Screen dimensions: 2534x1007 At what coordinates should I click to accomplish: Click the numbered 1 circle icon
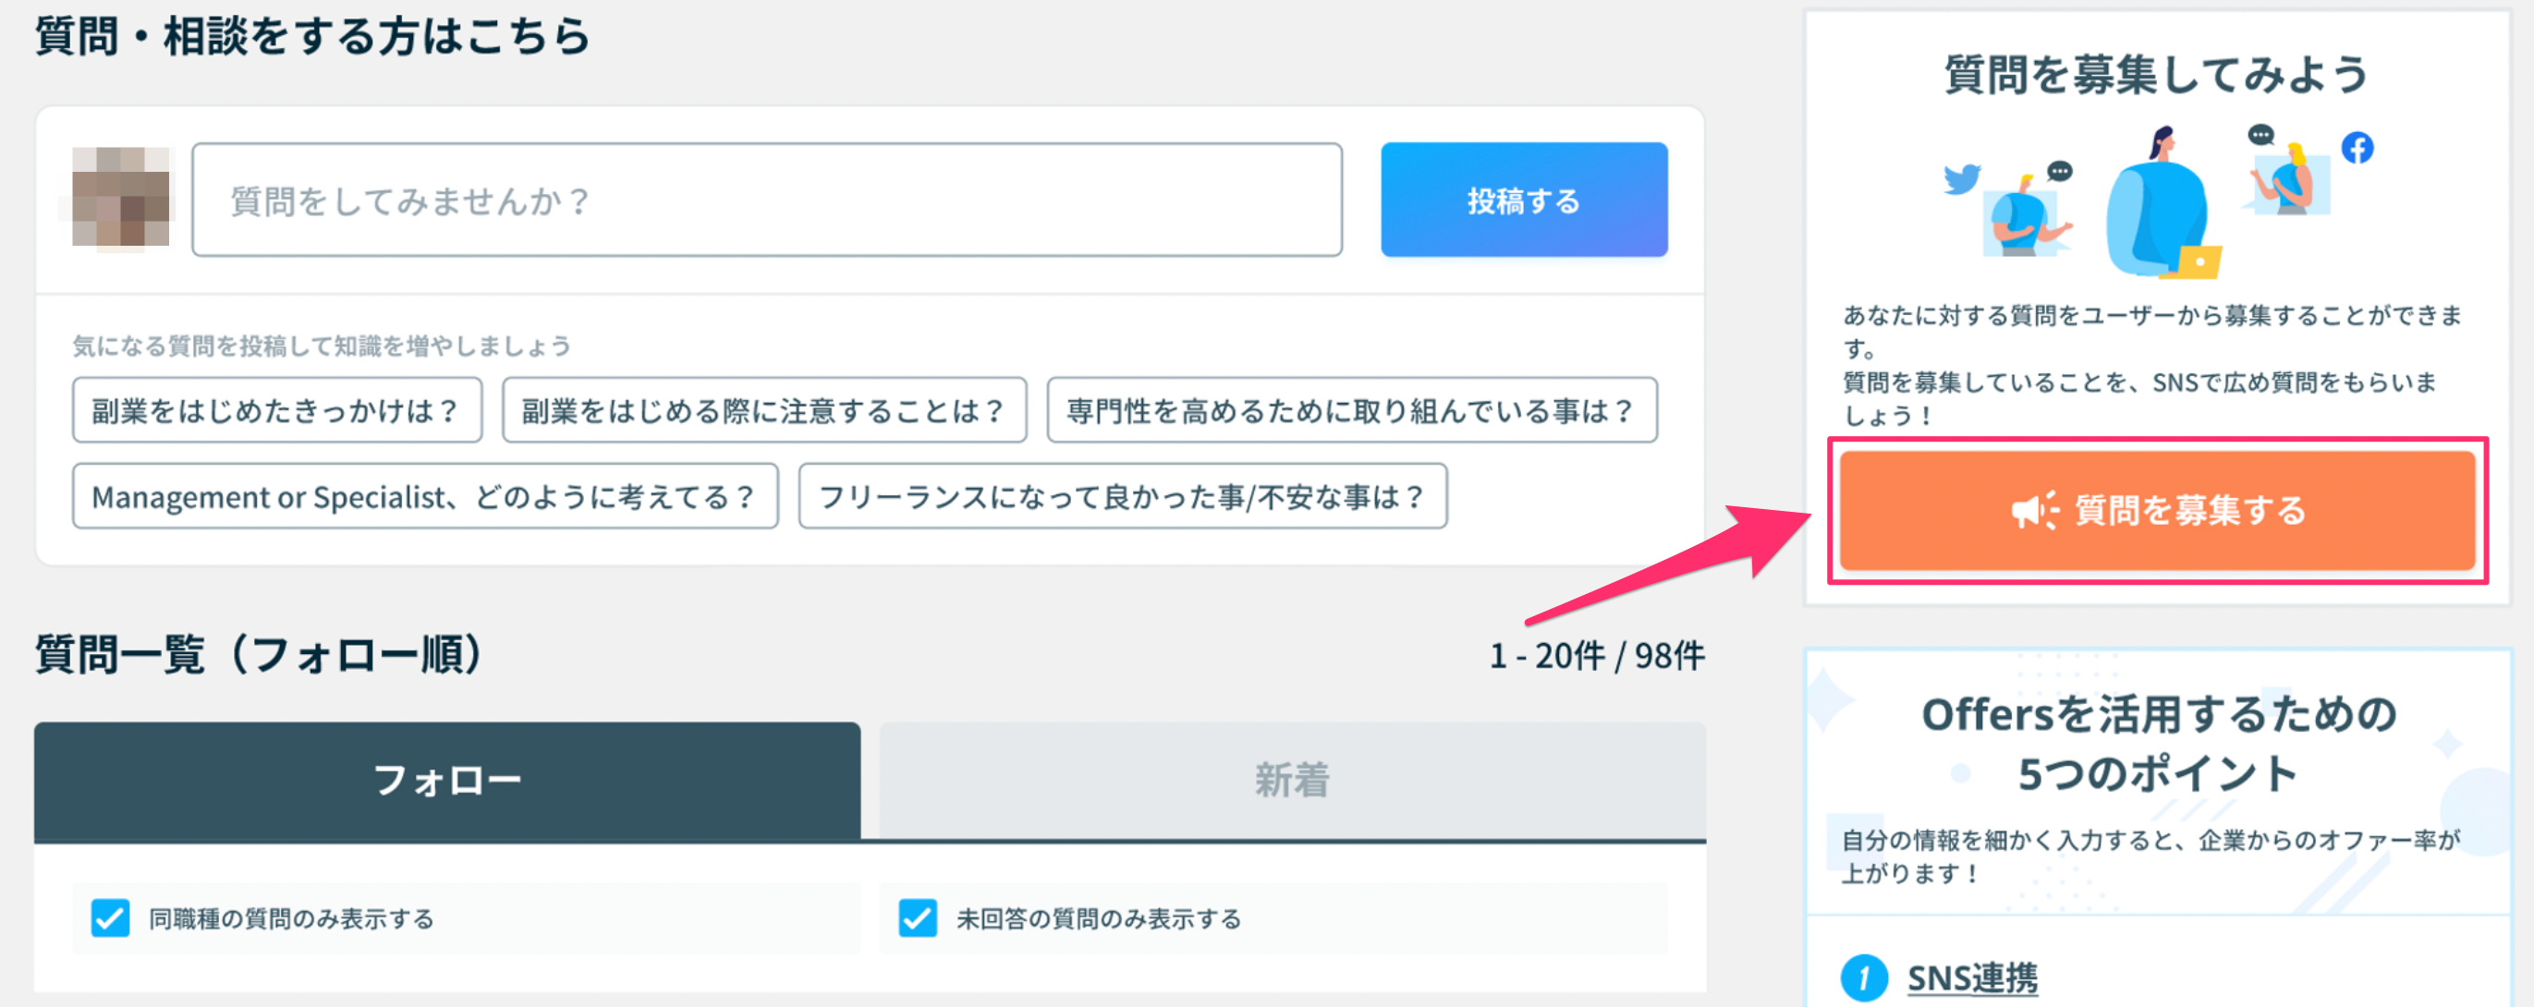(x=1863, y=977)
